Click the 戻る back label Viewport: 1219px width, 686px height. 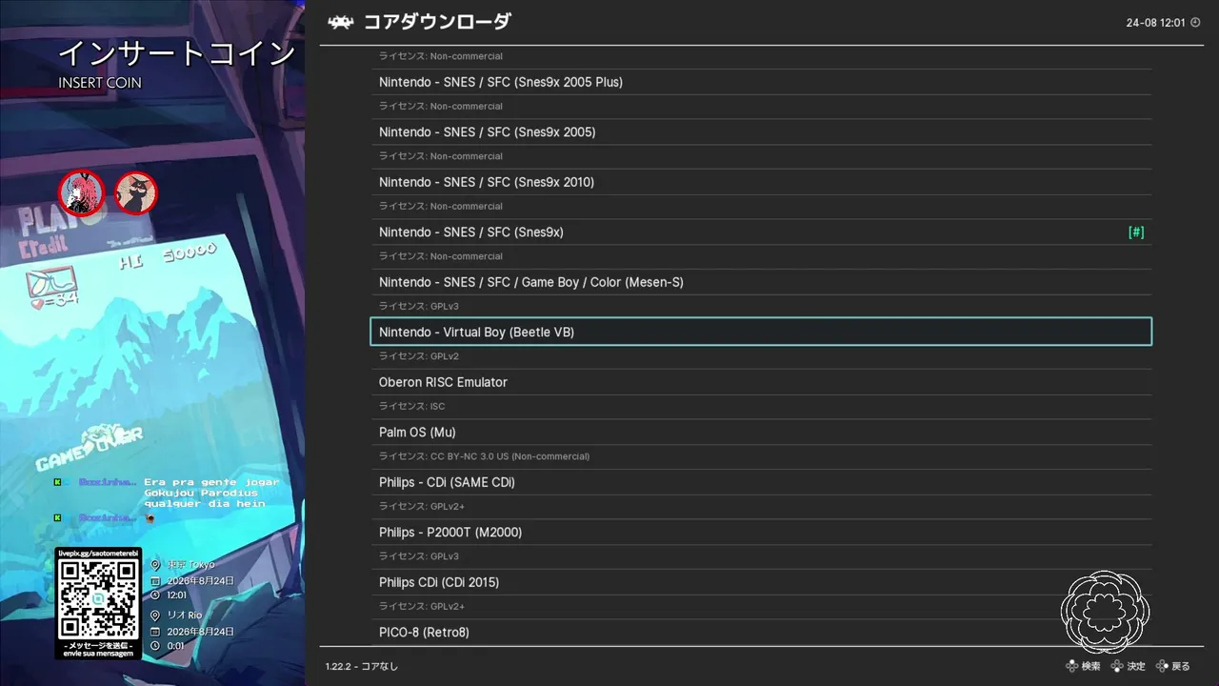1181,666
